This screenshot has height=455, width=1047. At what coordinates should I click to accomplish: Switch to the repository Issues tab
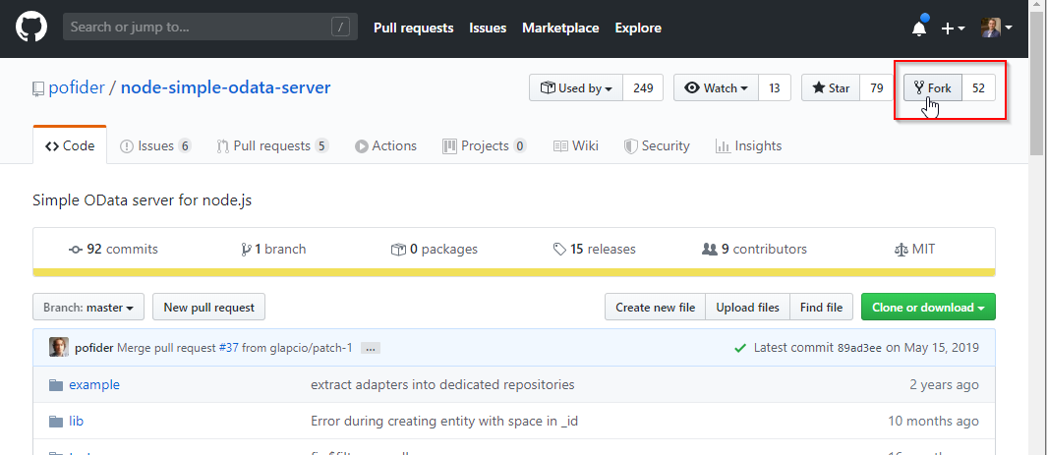pos(155,145)
